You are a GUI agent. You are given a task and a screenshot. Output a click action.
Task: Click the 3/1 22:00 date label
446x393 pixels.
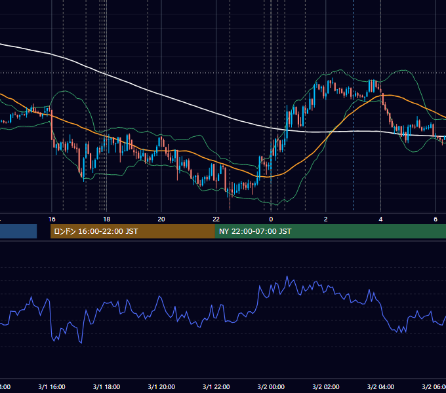[216, 386]
